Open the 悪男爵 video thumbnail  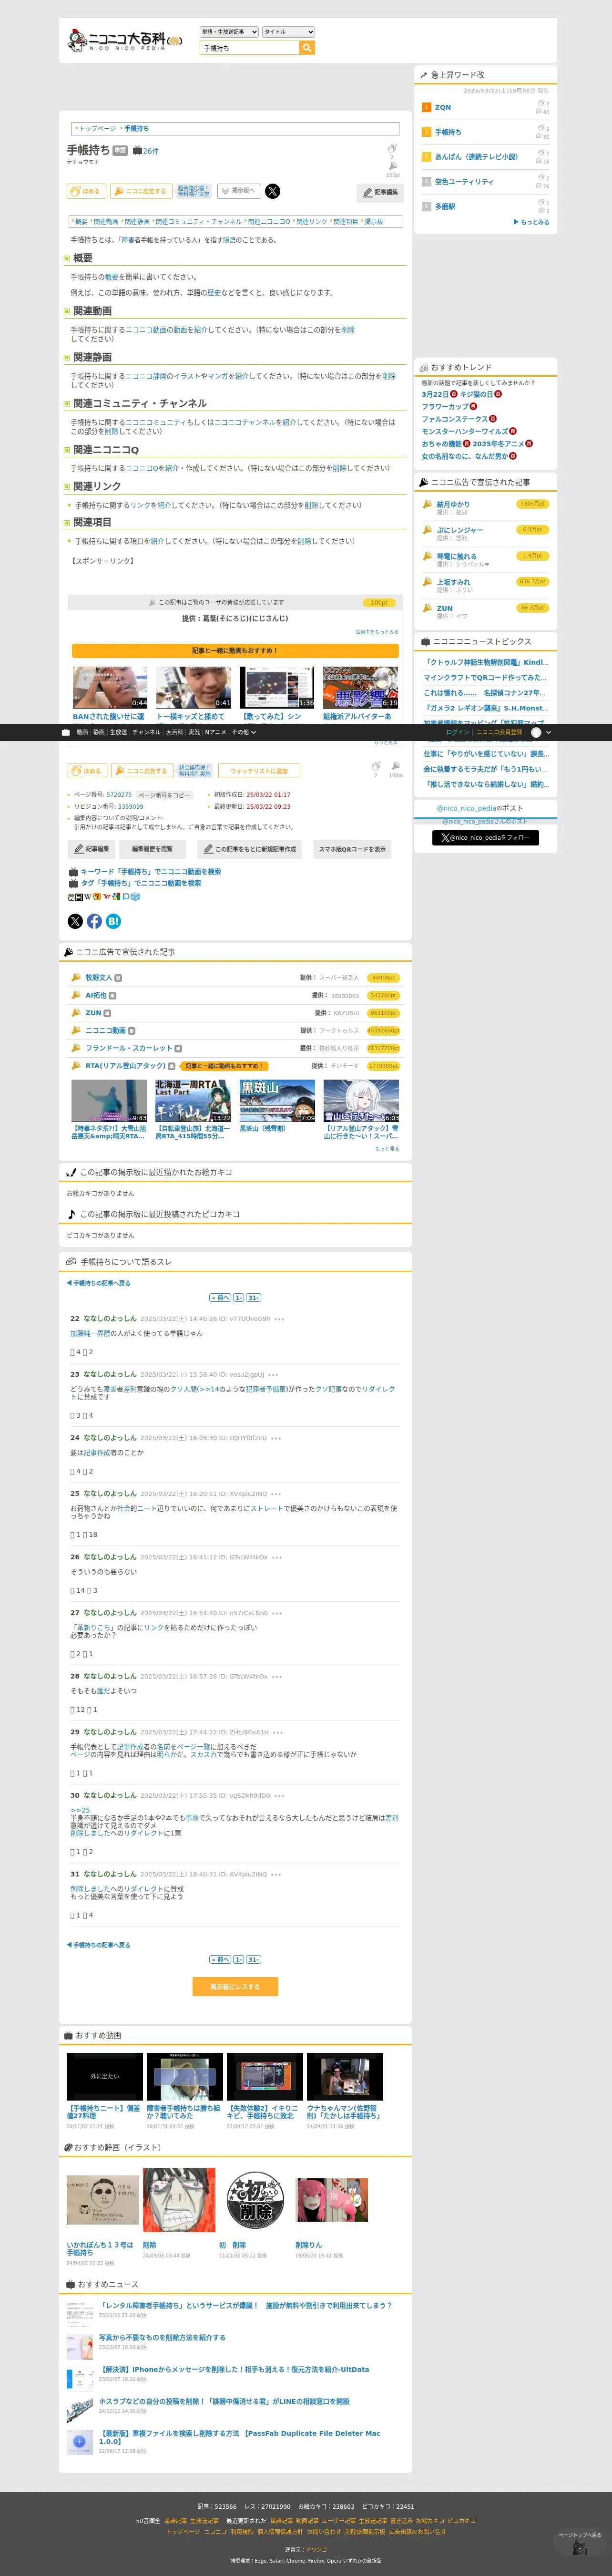(x=360, y=687)
